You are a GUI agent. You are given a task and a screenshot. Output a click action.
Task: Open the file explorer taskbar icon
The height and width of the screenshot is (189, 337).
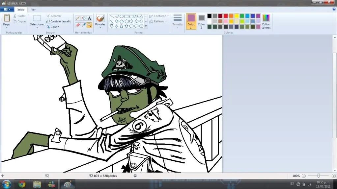tap(37, 184)
